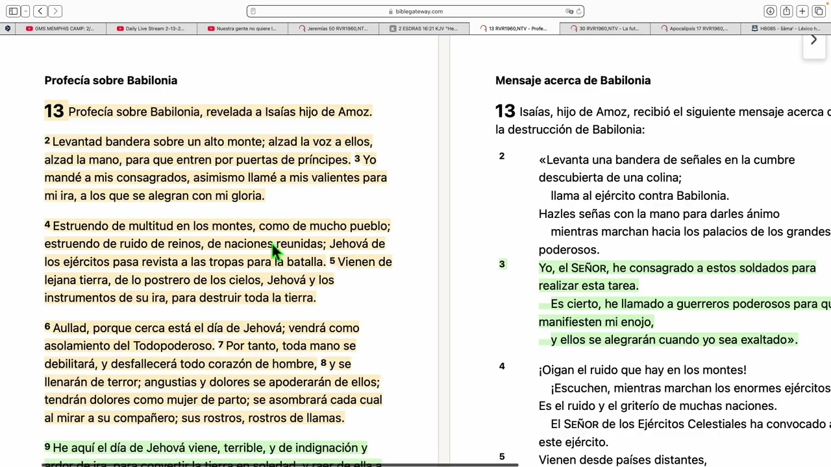The width and height of the screenshot is (831, 467).
Task: Click the right heading 'Mensaje acerca de Babilonia'
Action: [x=573, y=80]
